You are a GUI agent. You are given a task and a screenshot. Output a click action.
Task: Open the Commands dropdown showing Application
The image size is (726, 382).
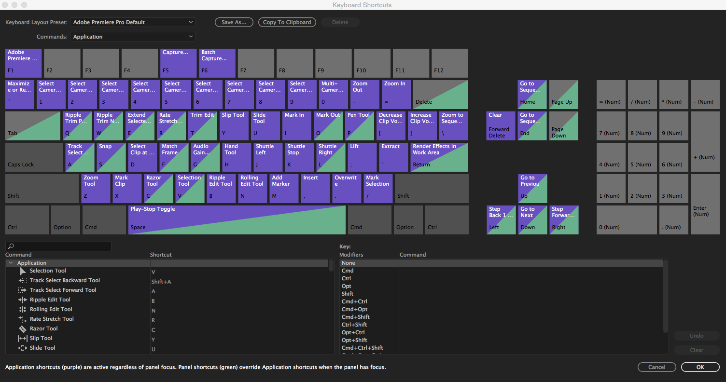[133, 37]
